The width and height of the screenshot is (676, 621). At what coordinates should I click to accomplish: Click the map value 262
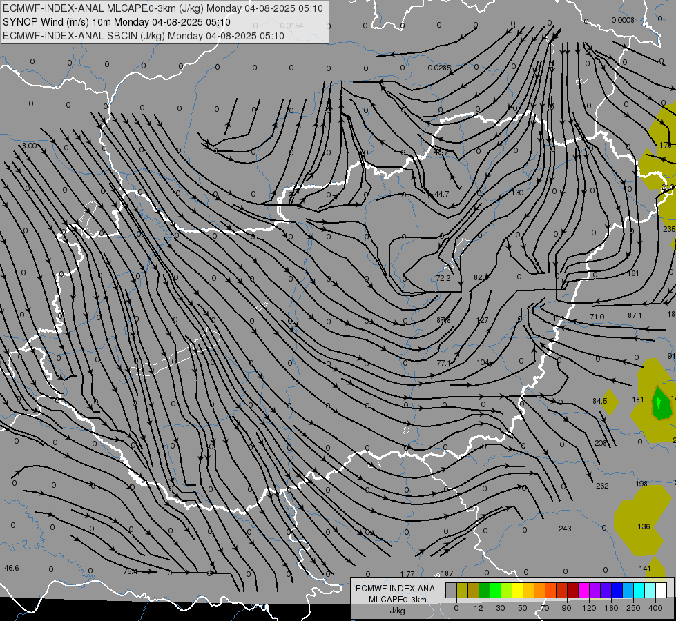[x=602, y=486]
